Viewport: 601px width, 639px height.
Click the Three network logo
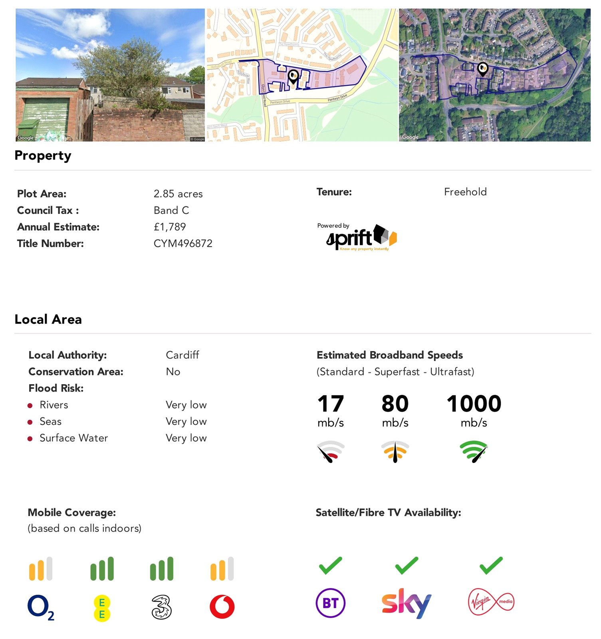coord(161,607)
